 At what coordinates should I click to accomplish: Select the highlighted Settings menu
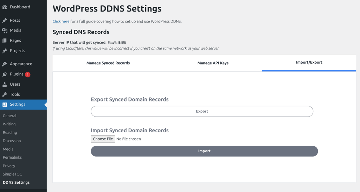pos(23,105)
